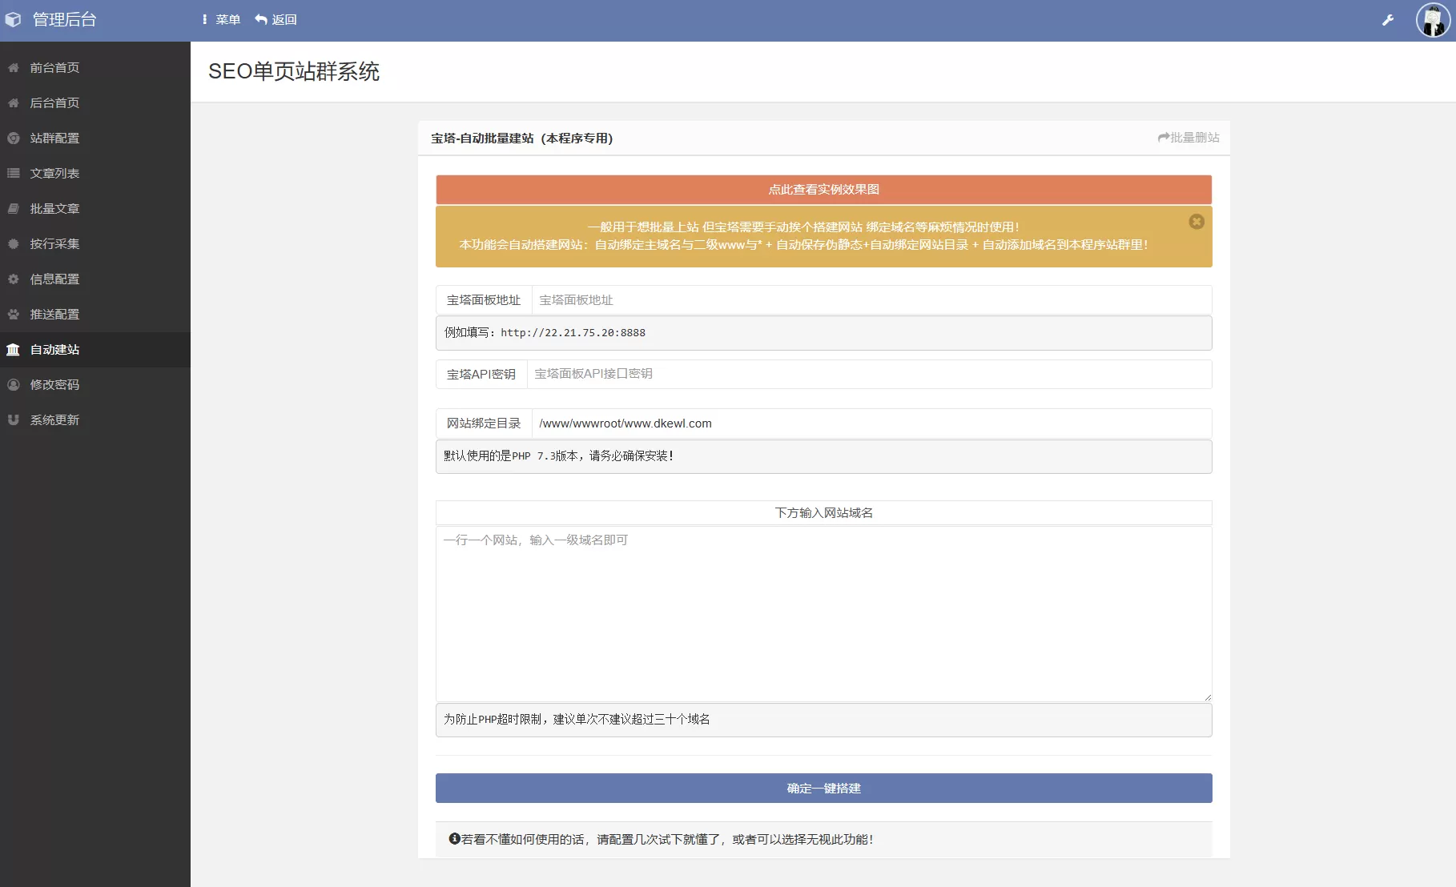Click the 管理后台 cube logo
The height and width of the screenshot is (887, 1456).
point(13,19)
